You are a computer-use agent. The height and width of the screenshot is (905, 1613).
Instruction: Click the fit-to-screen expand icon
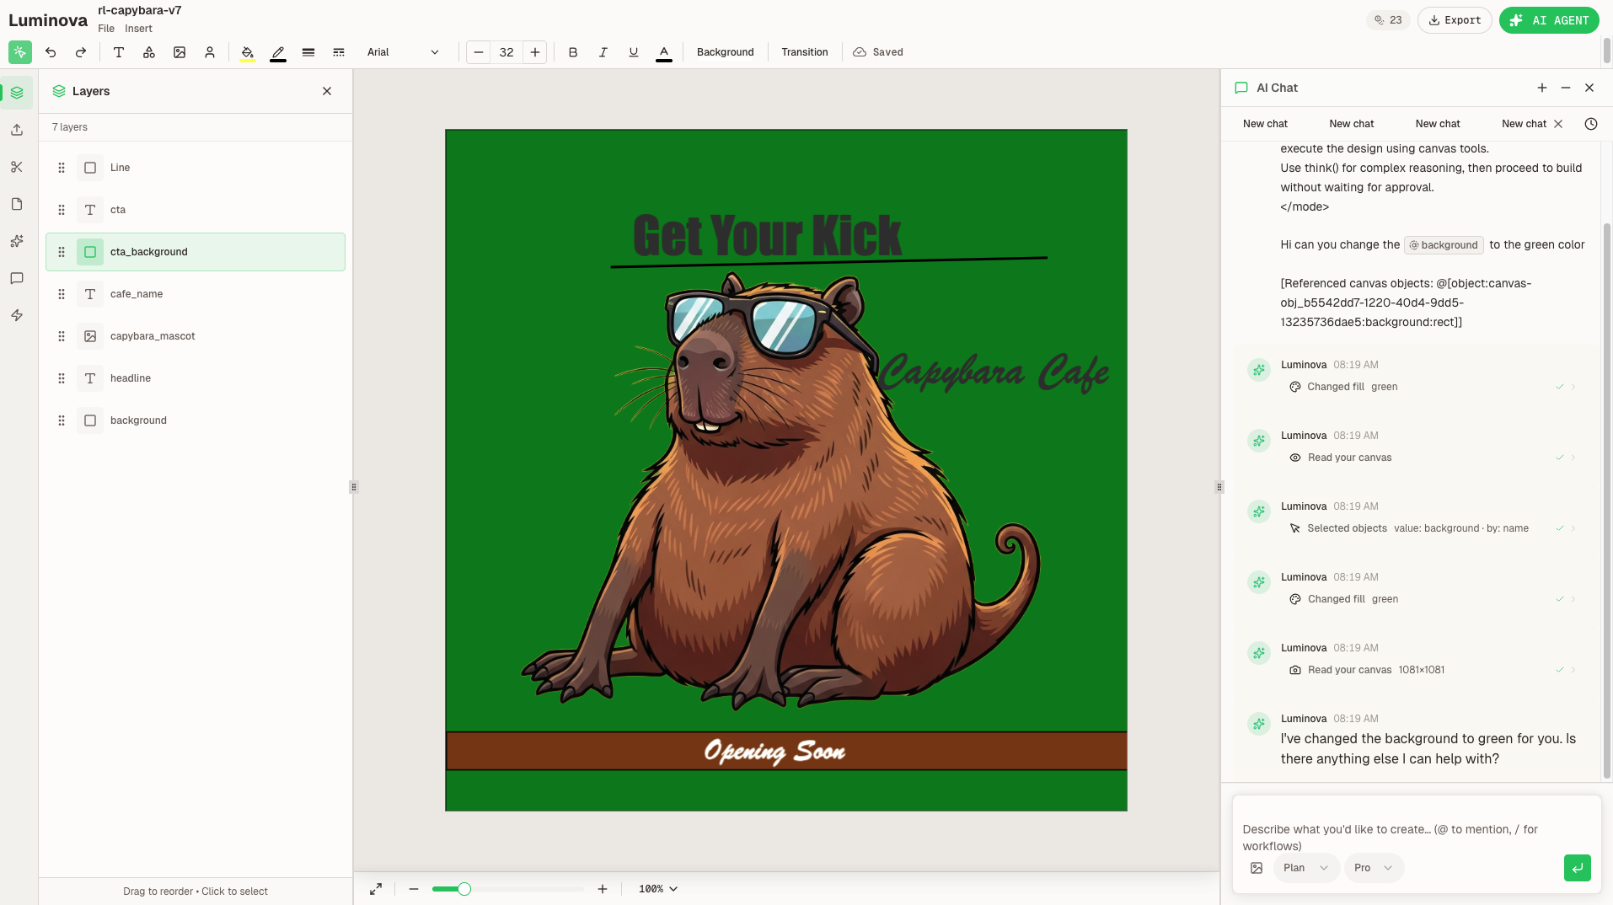click(x=376, y=889)
